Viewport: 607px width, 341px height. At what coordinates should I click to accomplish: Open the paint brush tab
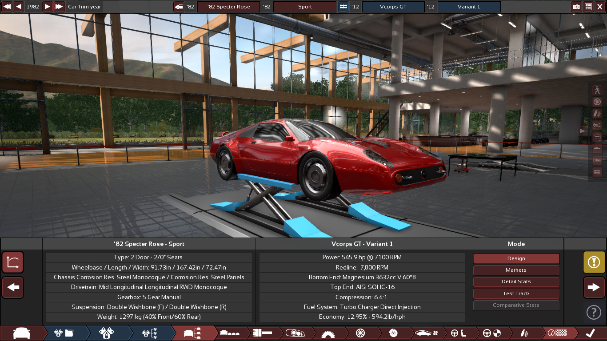(x=263, y=333)
